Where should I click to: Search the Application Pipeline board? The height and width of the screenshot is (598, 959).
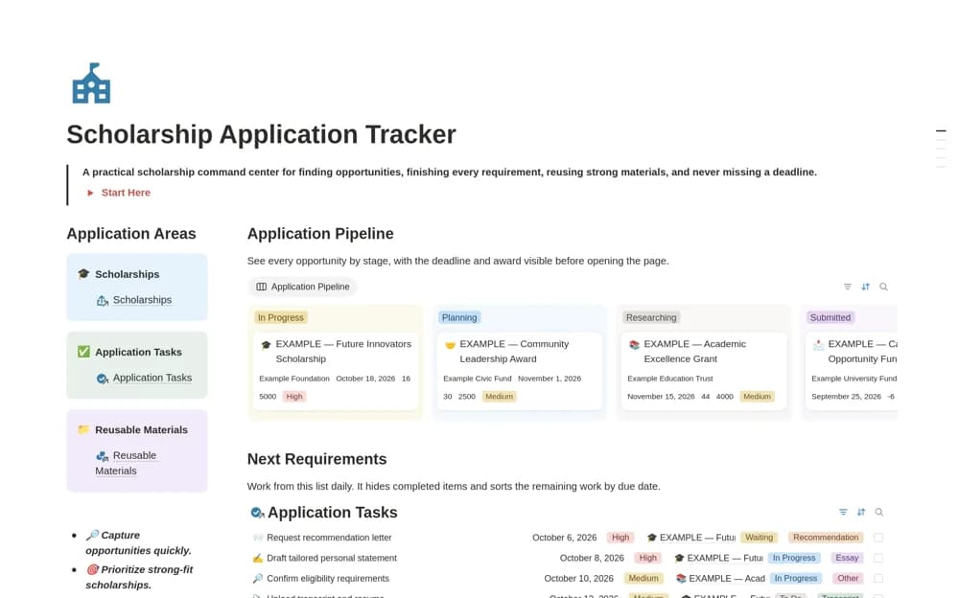coord(883,287)
